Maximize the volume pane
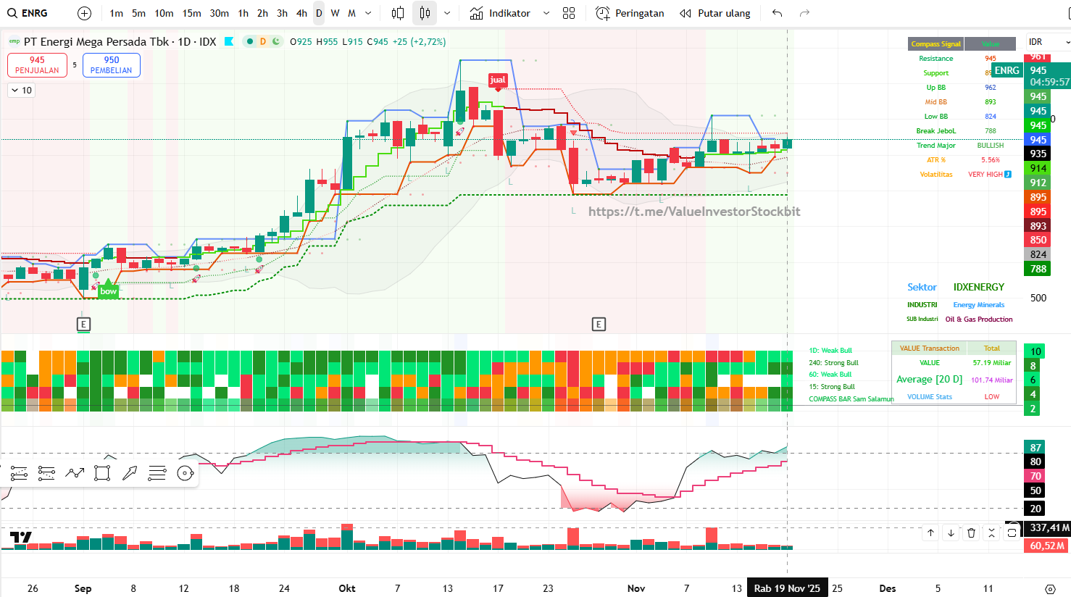This screenshot has width=1071, height=597. coord(1012,533)
